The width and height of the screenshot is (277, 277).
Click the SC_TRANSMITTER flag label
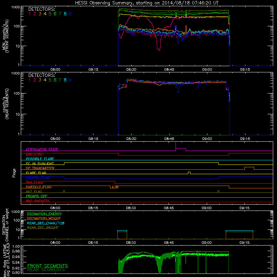pyautogui.click(x=40, y=168)
